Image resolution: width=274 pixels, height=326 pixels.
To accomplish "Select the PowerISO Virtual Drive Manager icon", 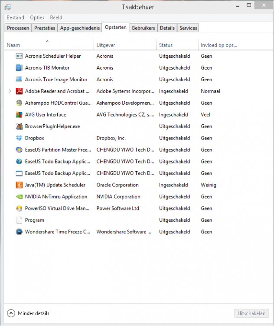I will pyautogui.click(x=19, y=209).
